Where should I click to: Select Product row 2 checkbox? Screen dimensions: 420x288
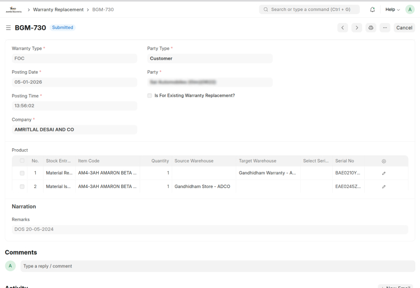pyautogui.click(x=22, y=186)
